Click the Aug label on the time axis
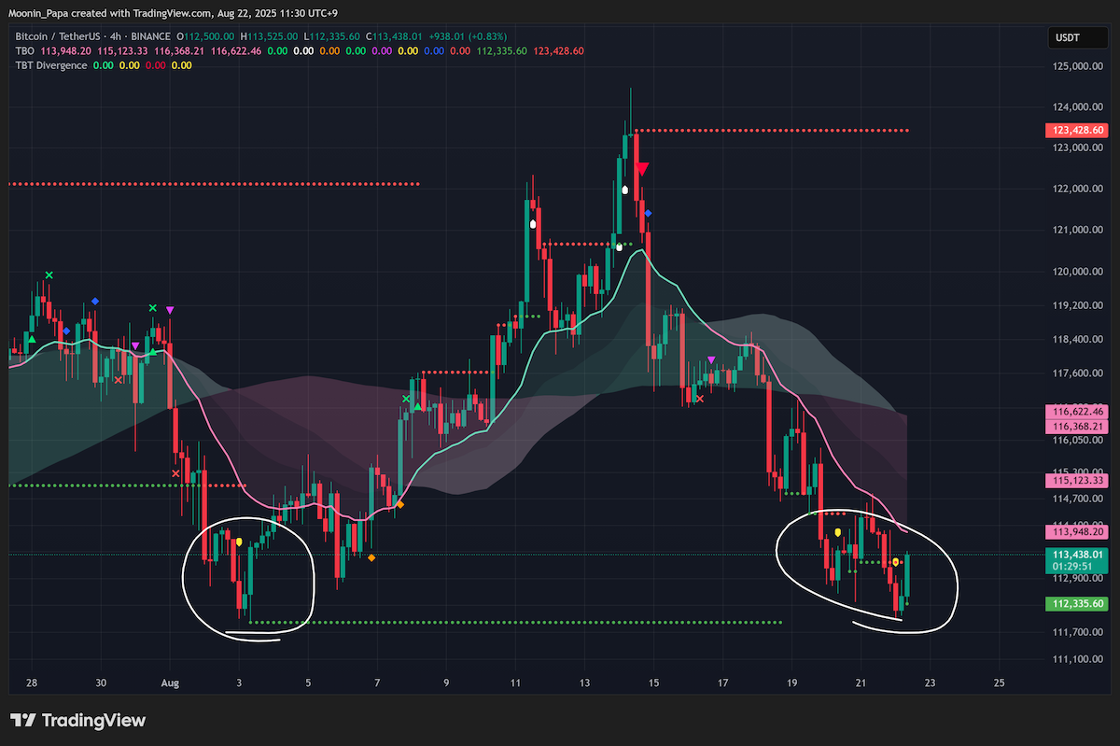This screenshot has height=746, width=1120. pos(170,682)
